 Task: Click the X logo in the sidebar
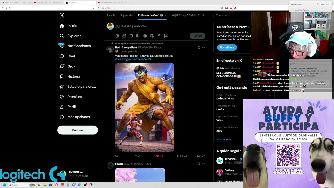coord(62,15)
